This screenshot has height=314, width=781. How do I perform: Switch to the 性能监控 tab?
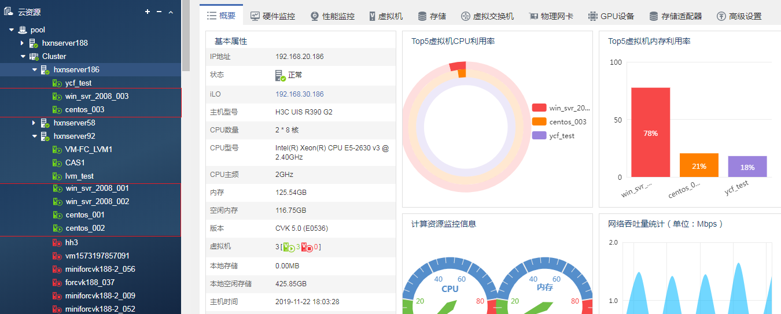click(x=332, y=16)
